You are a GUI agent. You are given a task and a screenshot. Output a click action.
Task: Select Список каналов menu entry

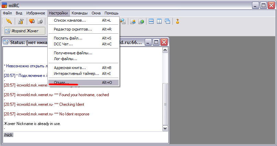pyautogui.click(x=83, y=20)
